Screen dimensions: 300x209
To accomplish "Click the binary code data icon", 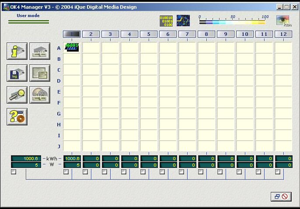I will pos(166,21).
